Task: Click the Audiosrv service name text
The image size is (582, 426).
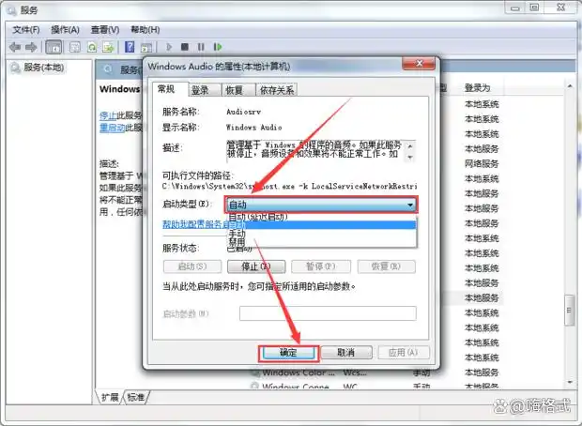Action: (x=243, y=112)
